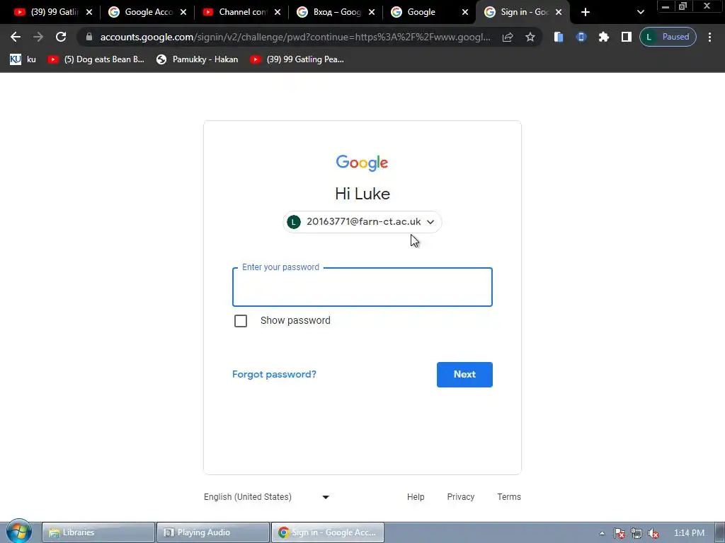Click the share page icon in the address bar
The image size is (725, 543).
508,37
